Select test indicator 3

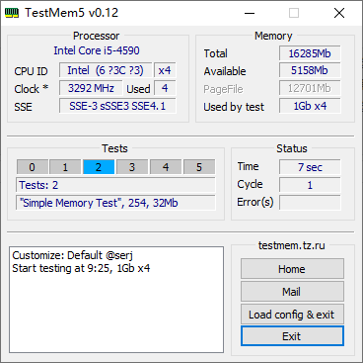[132, 167]
